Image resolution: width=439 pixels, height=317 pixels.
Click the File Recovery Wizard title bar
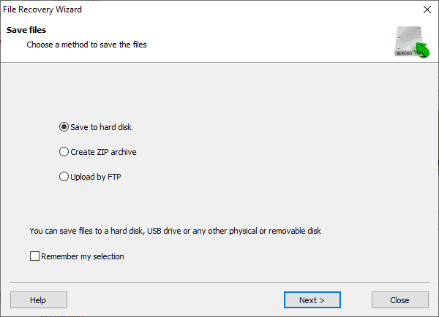tap(183, 10)
